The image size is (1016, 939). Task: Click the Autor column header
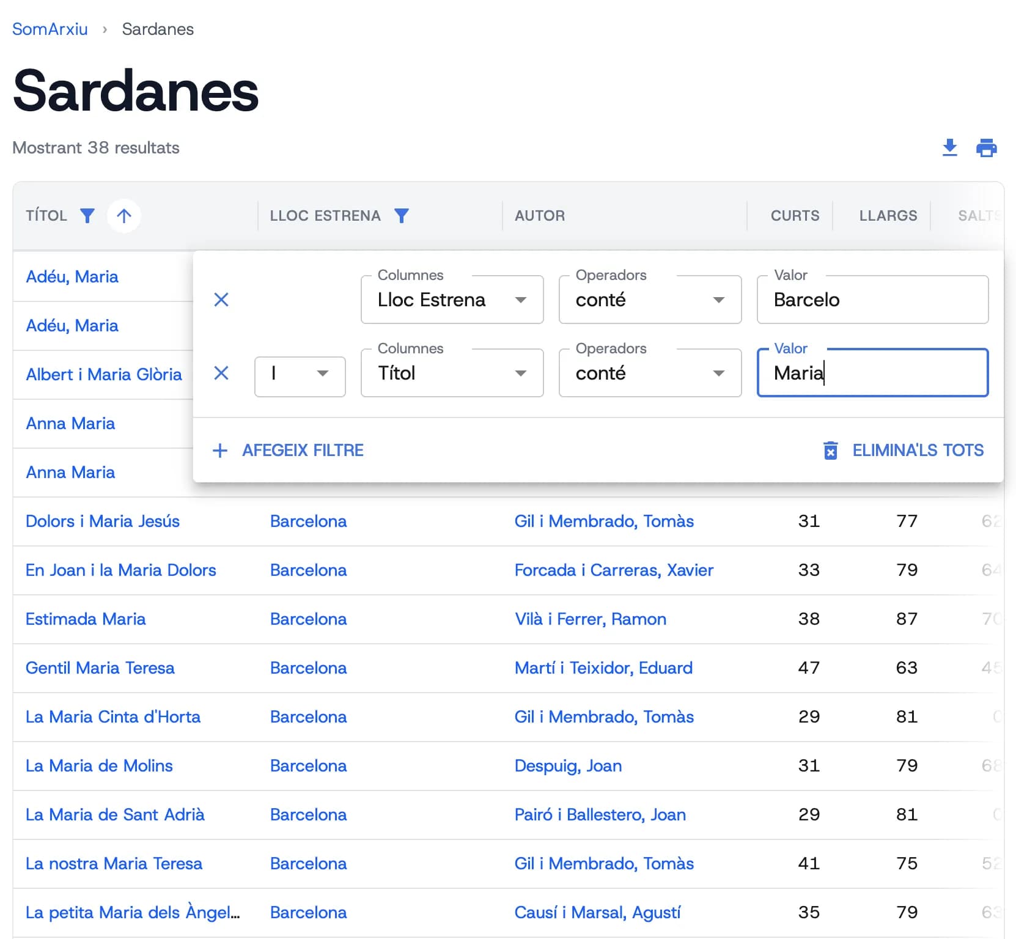539,216
